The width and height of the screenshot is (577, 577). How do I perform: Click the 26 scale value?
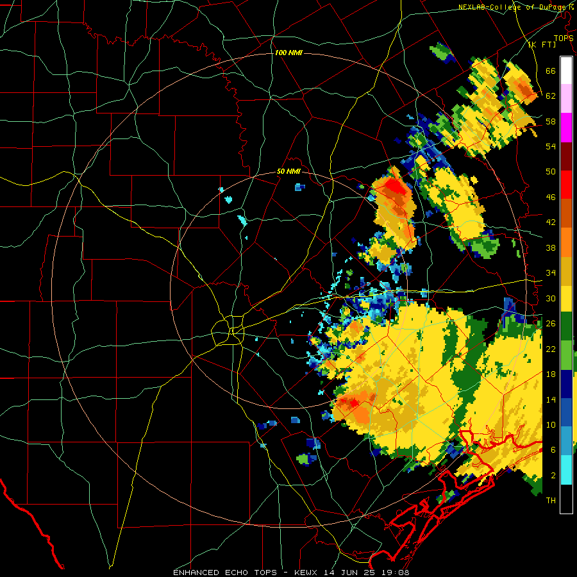[x=551, y=324]
